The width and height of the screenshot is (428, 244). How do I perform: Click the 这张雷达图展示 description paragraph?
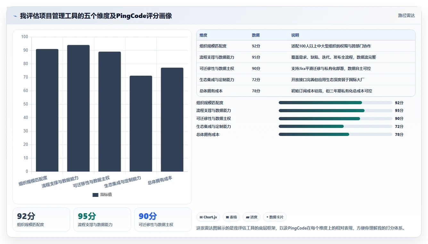click(301, 228)
